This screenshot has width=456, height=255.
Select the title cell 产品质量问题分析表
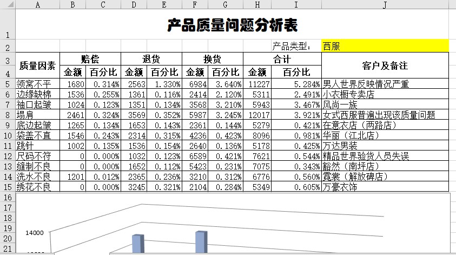point(232,25)
